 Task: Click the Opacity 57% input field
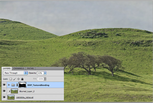coord(41,73)
